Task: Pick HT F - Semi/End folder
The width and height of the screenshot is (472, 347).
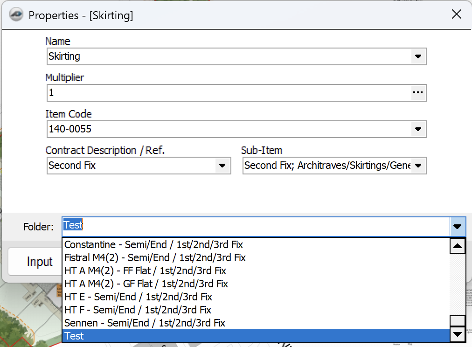Action: (138, 310)
